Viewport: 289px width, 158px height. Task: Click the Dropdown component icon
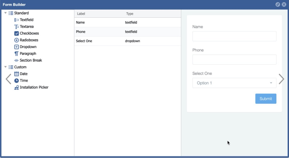[16, 47]
